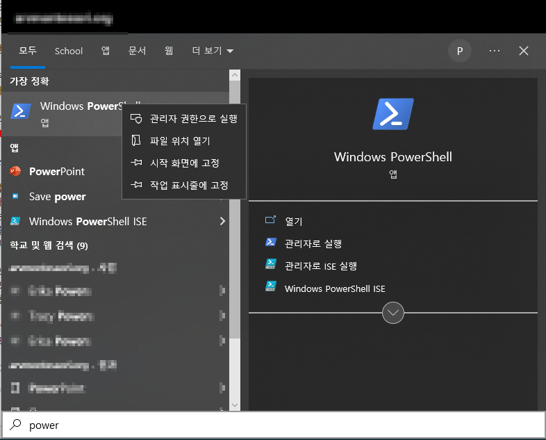This screenshot has width=546, height=440.
Task: Click the shield icon for run as admin
Action: click(136, 118)
